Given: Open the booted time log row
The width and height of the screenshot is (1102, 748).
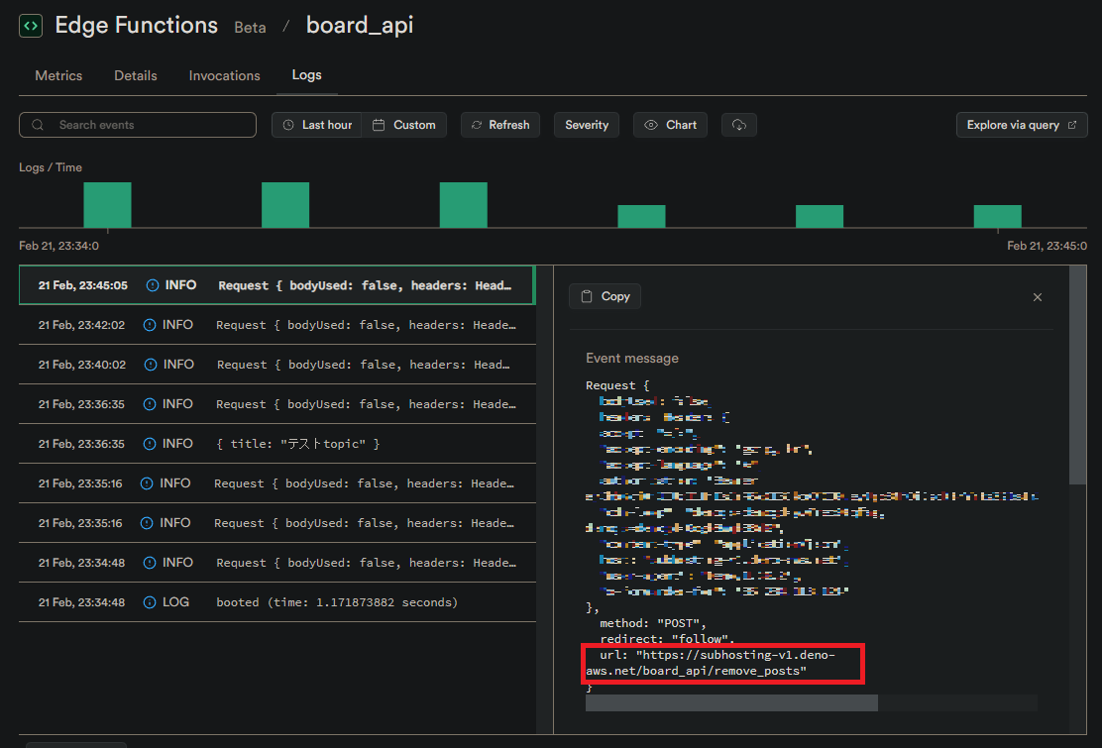Looking at the screenshot, I should (276, 602).
